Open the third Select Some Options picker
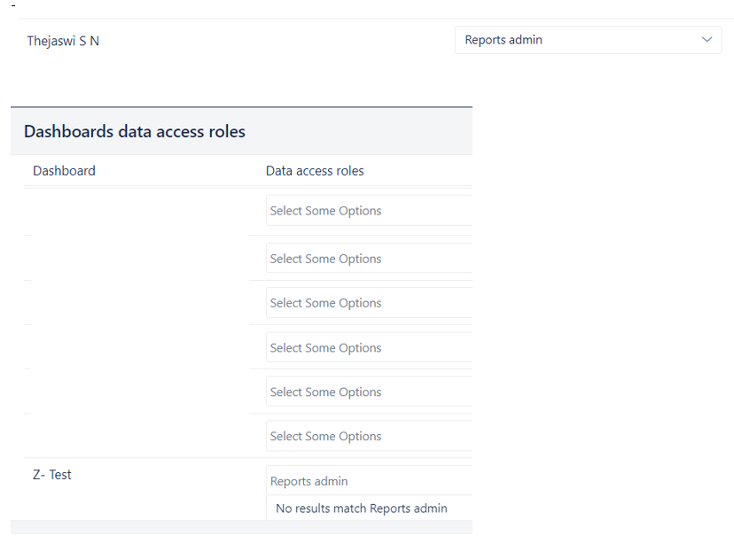This screenshot has height=559, width=734. coord(368,302)
